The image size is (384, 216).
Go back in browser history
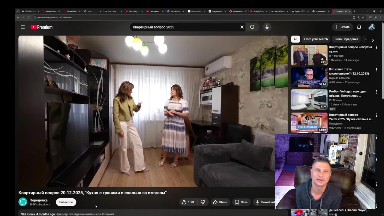18,17
